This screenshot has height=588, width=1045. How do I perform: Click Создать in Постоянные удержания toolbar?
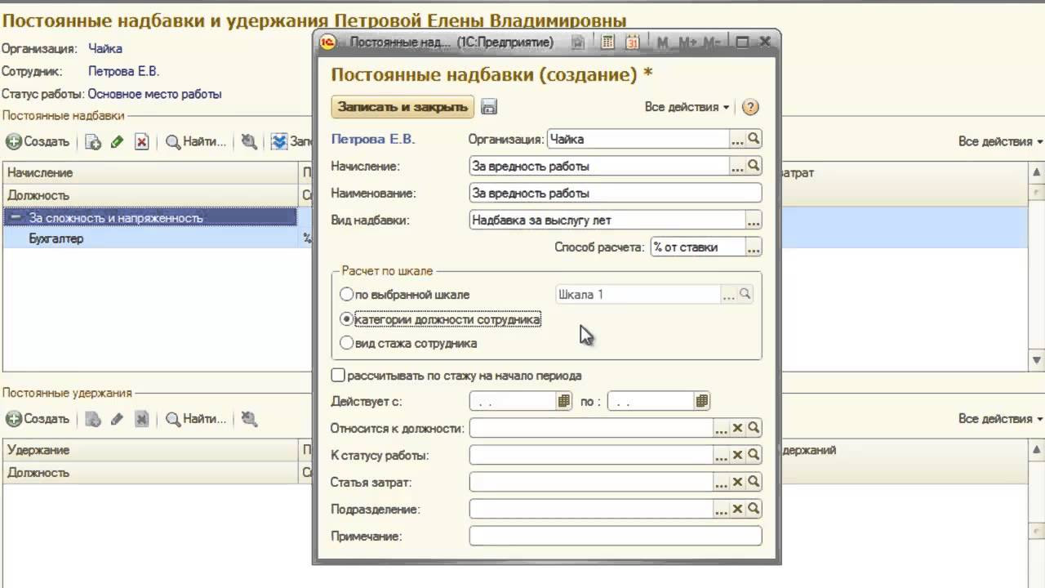point(38,418)
